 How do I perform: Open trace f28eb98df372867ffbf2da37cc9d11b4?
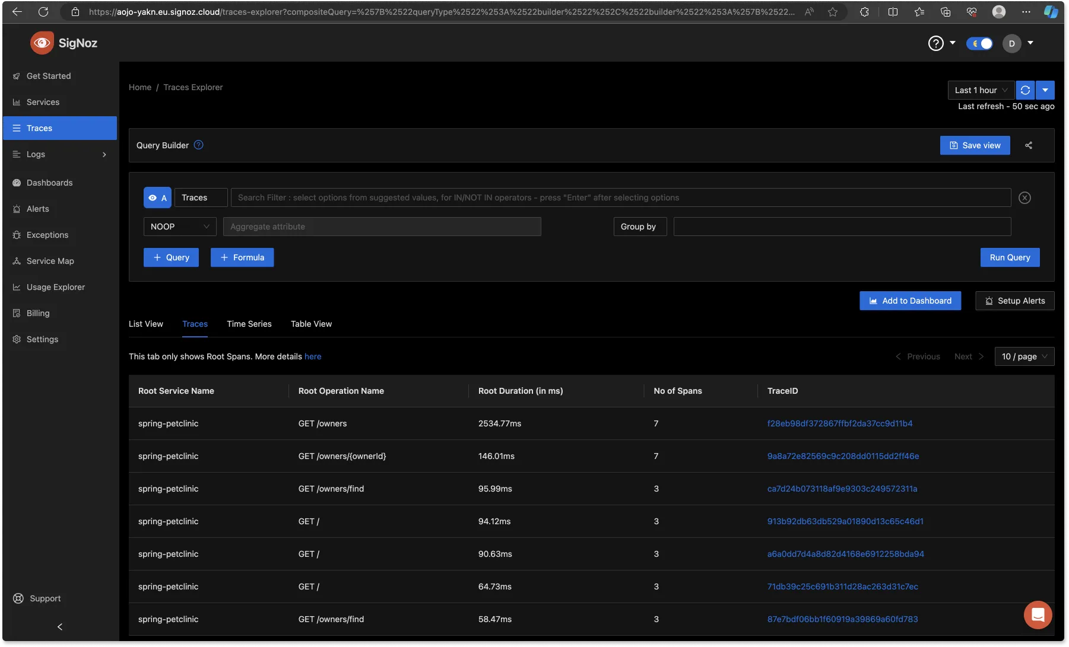[x=840, y=423]
